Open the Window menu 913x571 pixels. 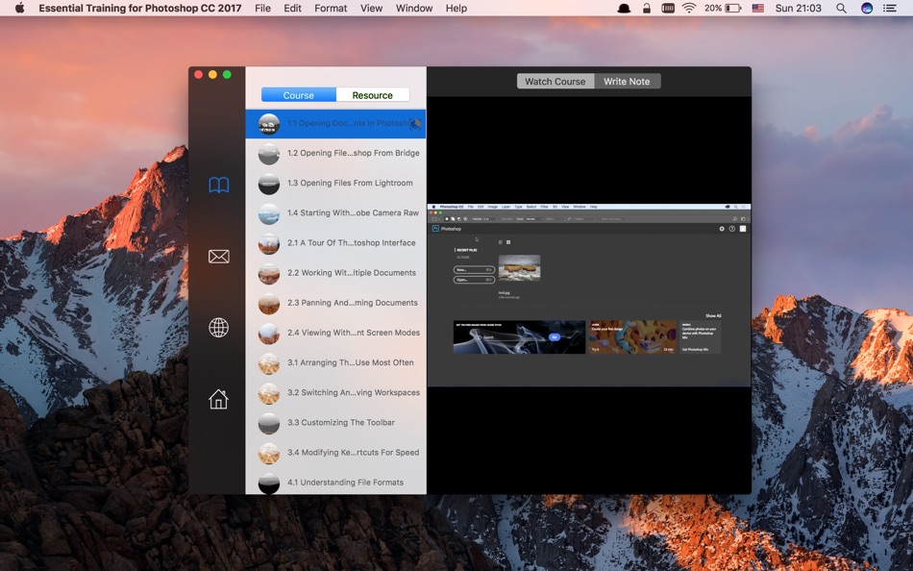(414, 8)
